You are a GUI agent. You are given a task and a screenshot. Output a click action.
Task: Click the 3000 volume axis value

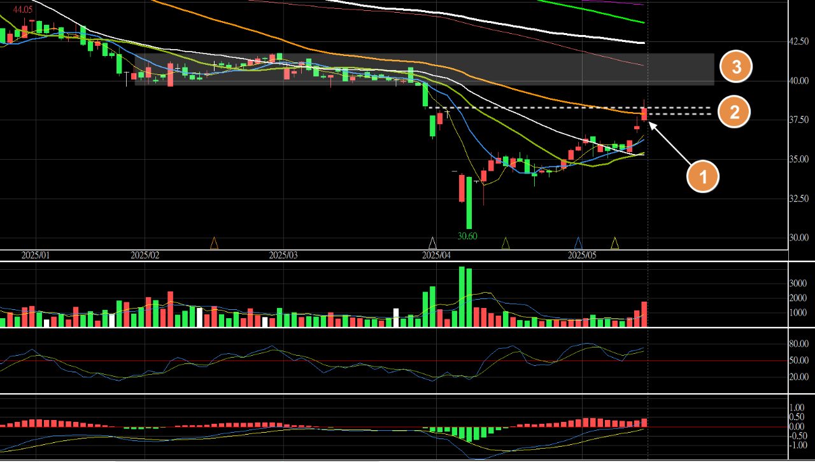pyautogui.click(x=798, y=283)
